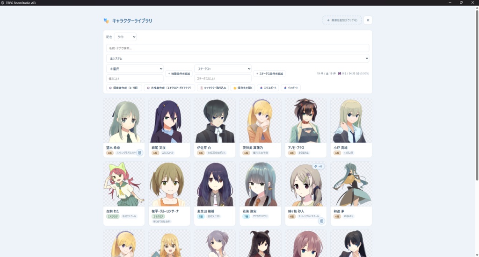Click the キャラクターライブラリ heading

coord(132,21)
